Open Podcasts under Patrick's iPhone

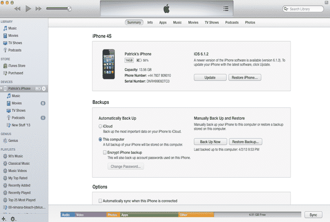point(16,118)
